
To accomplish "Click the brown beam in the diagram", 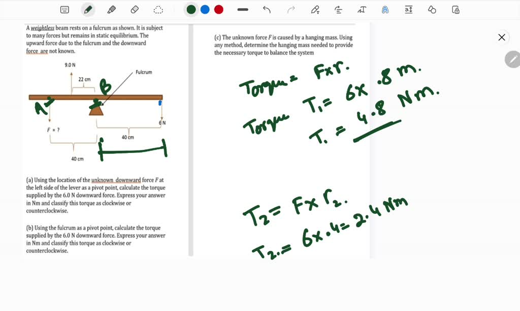I will (95, 97).
